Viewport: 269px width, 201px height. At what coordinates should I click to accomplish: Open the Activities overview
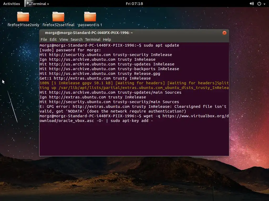pos(12,4)
